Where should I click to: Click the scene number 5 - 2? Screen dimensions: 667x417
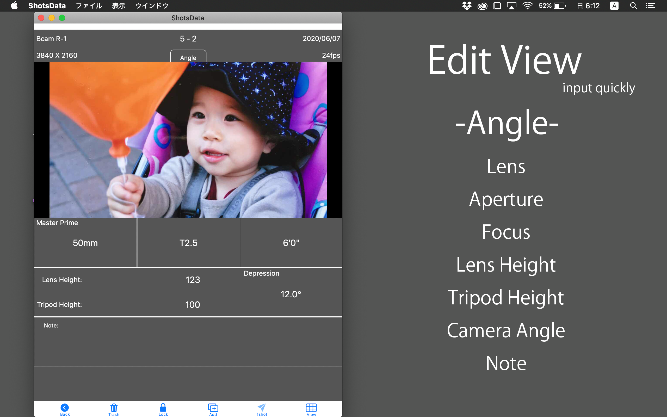tap(188, 39)
